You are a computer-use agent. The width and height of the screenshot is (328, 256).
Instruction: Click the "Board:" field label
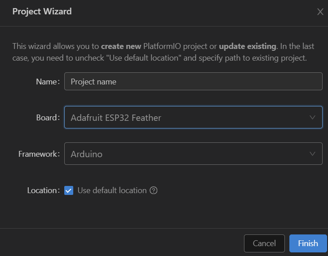point(48,118)
